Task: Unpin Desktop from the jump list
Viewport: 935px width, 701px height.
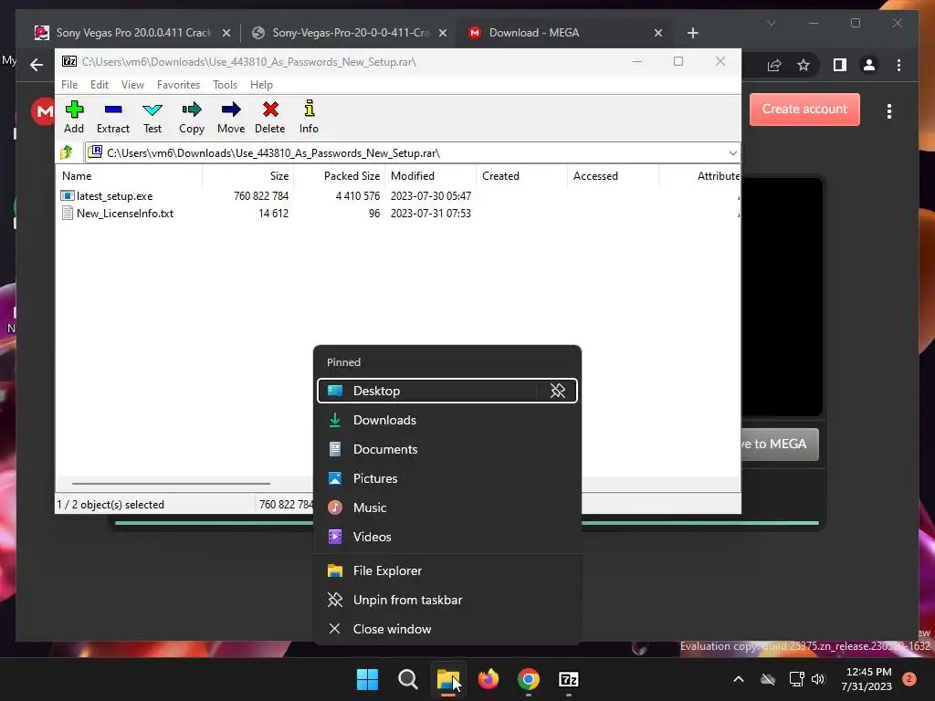Action: [558, 391]
